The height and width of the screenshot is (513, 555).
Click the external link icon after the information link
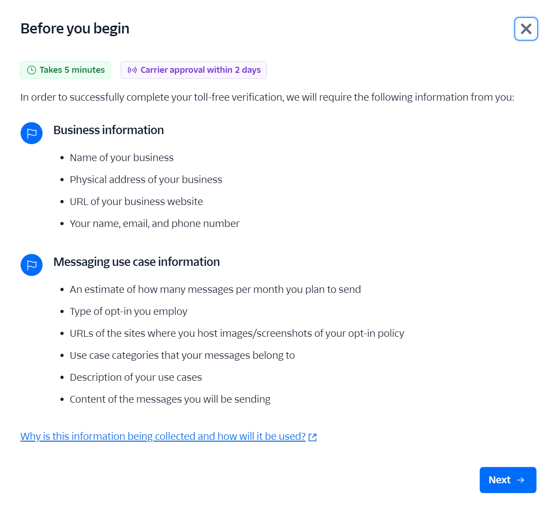[x=313, y=437]
